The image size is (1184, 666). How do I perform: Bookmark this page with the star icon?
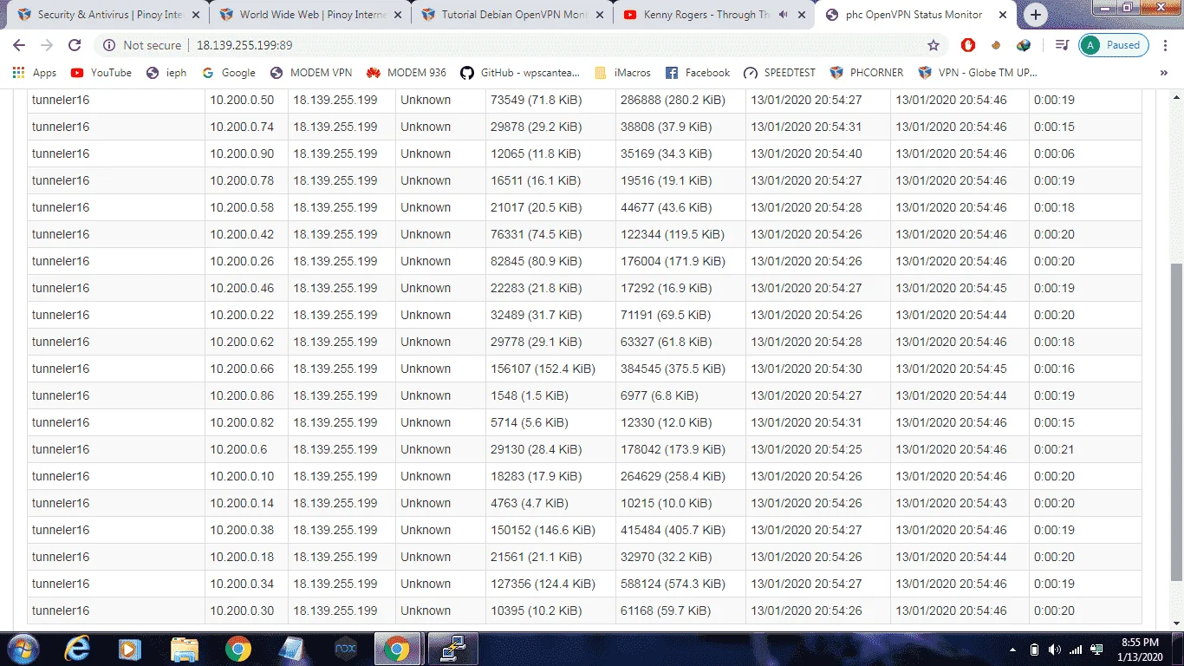pos(934,45)
